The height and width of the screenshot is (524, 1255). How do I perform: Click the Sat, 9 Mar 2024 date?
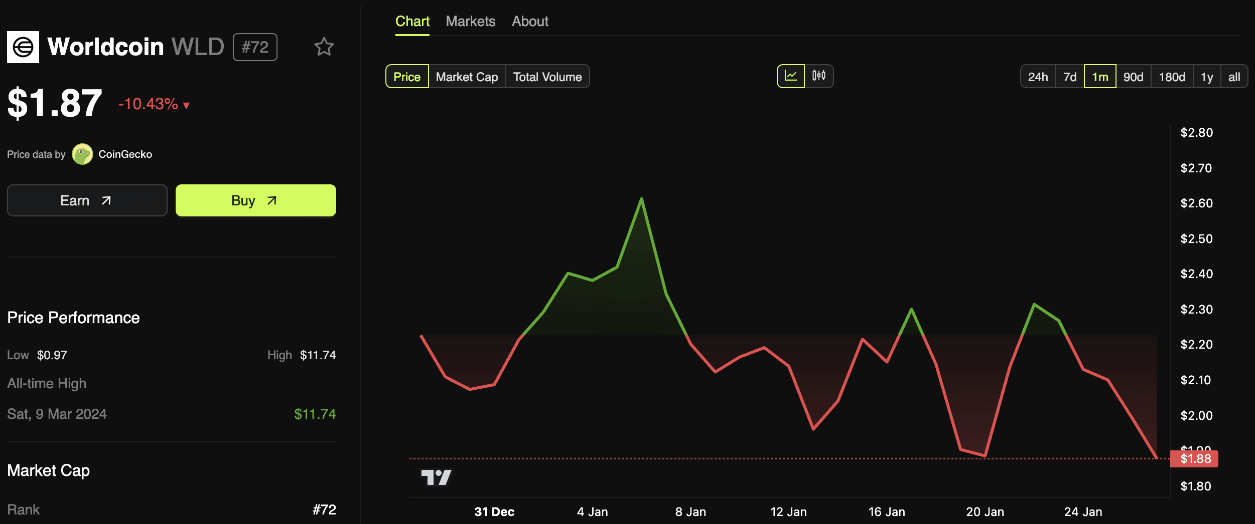(57, 414)
